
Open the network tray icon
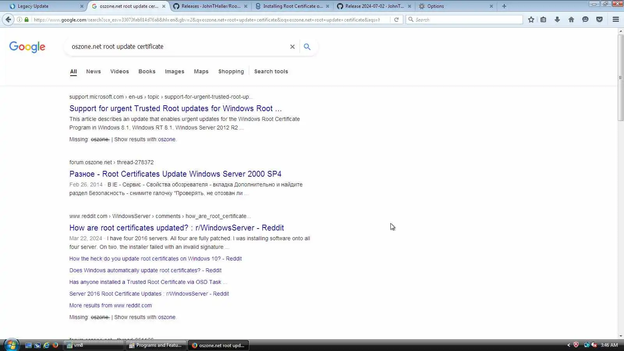coord(586,345)
